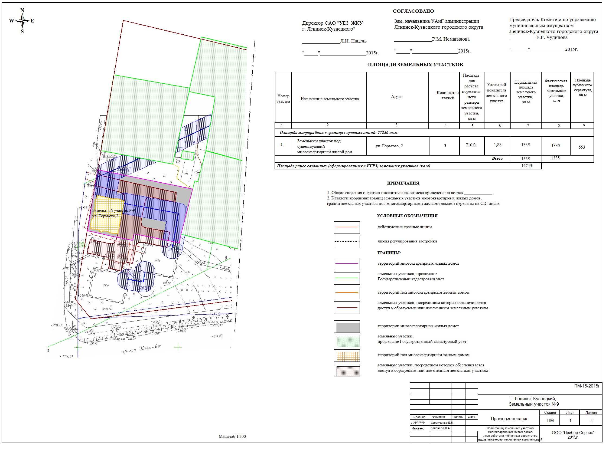The height and width of the screenshot is (450, 609).
Task: Click 'Проект межевания' in the title block
Action: point(509,419)
